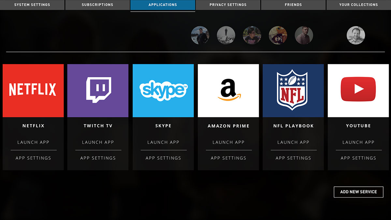Select the first profile avatar in the row

(200, 35)
